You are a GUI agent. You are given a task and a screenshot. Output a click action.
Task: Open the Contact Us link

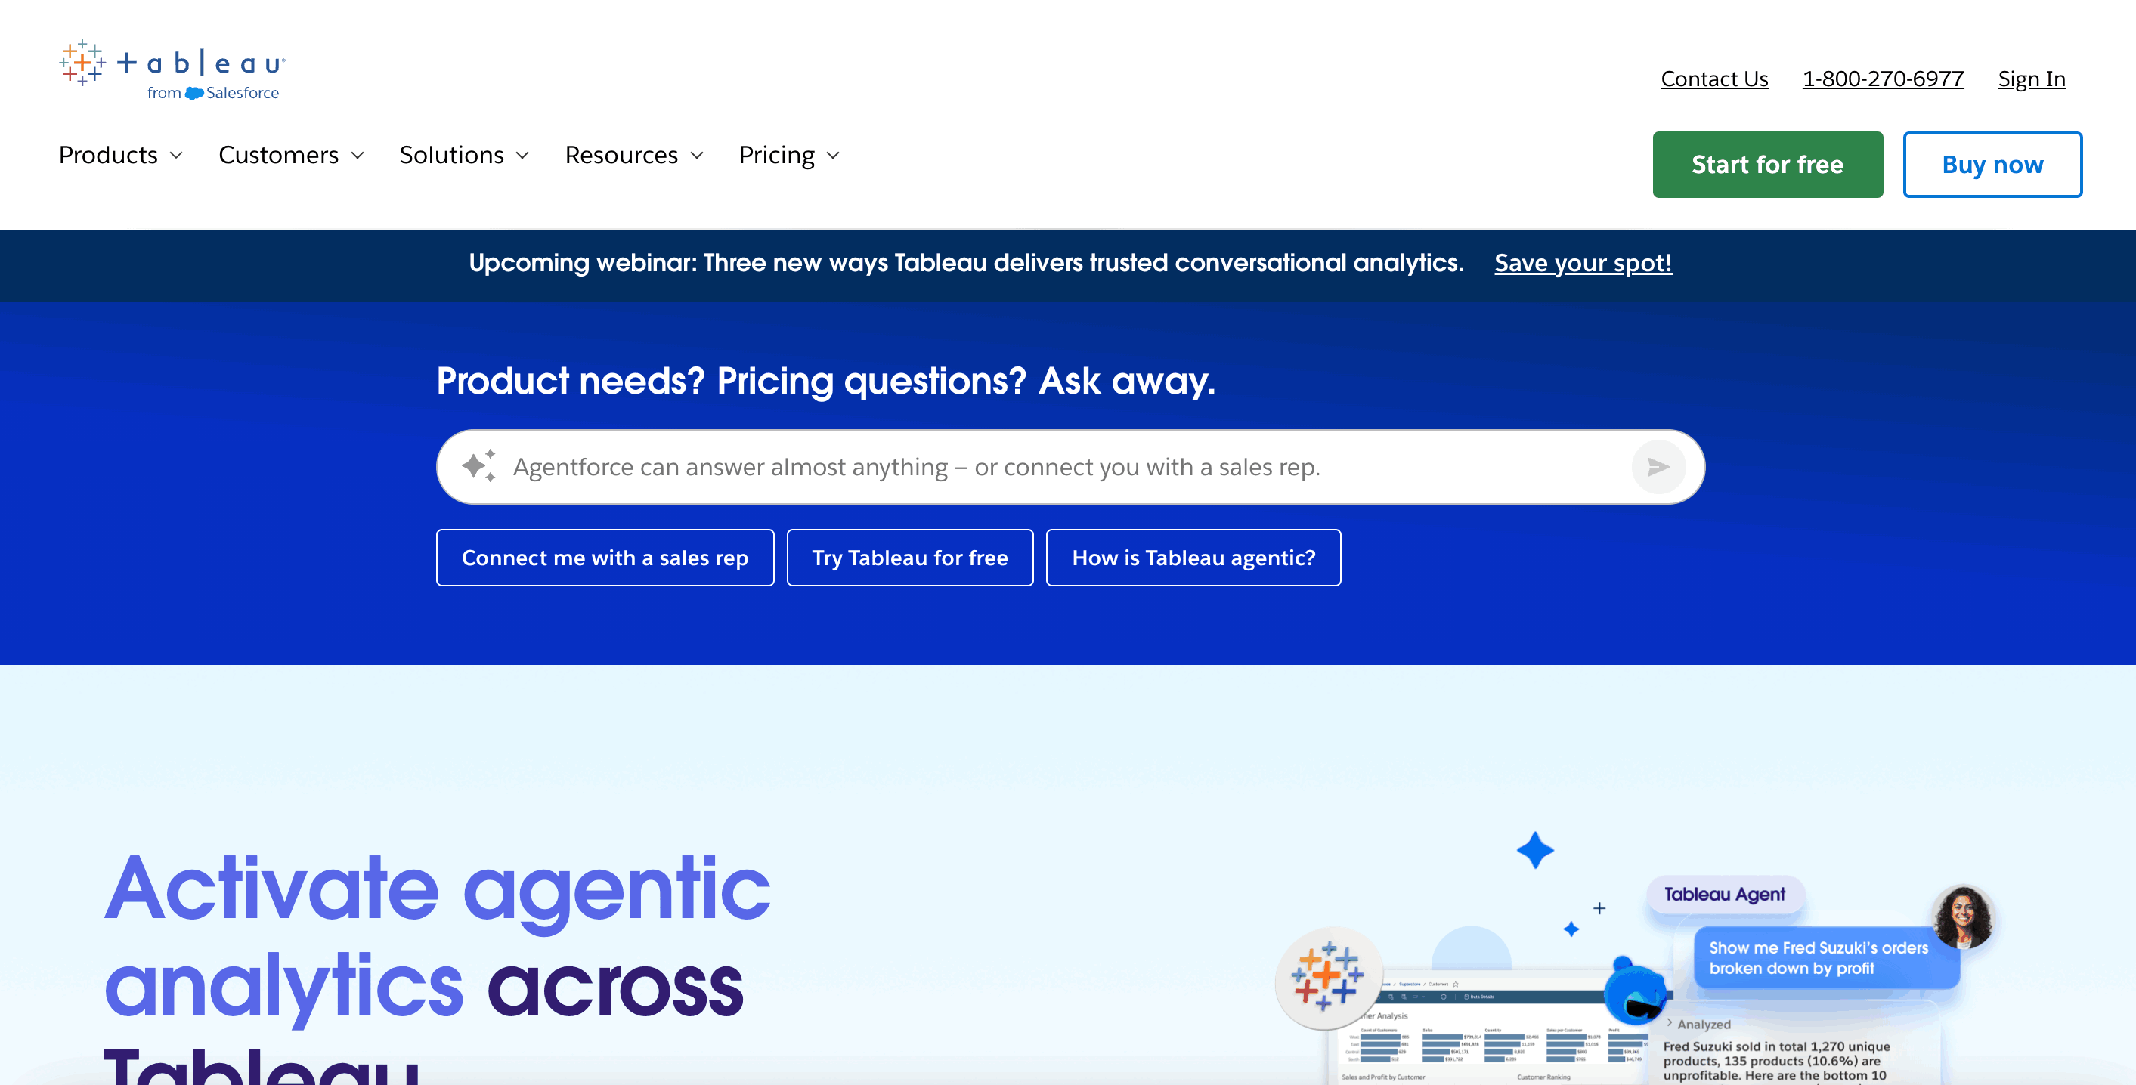pyautogui.click(x=1714, y=79)
